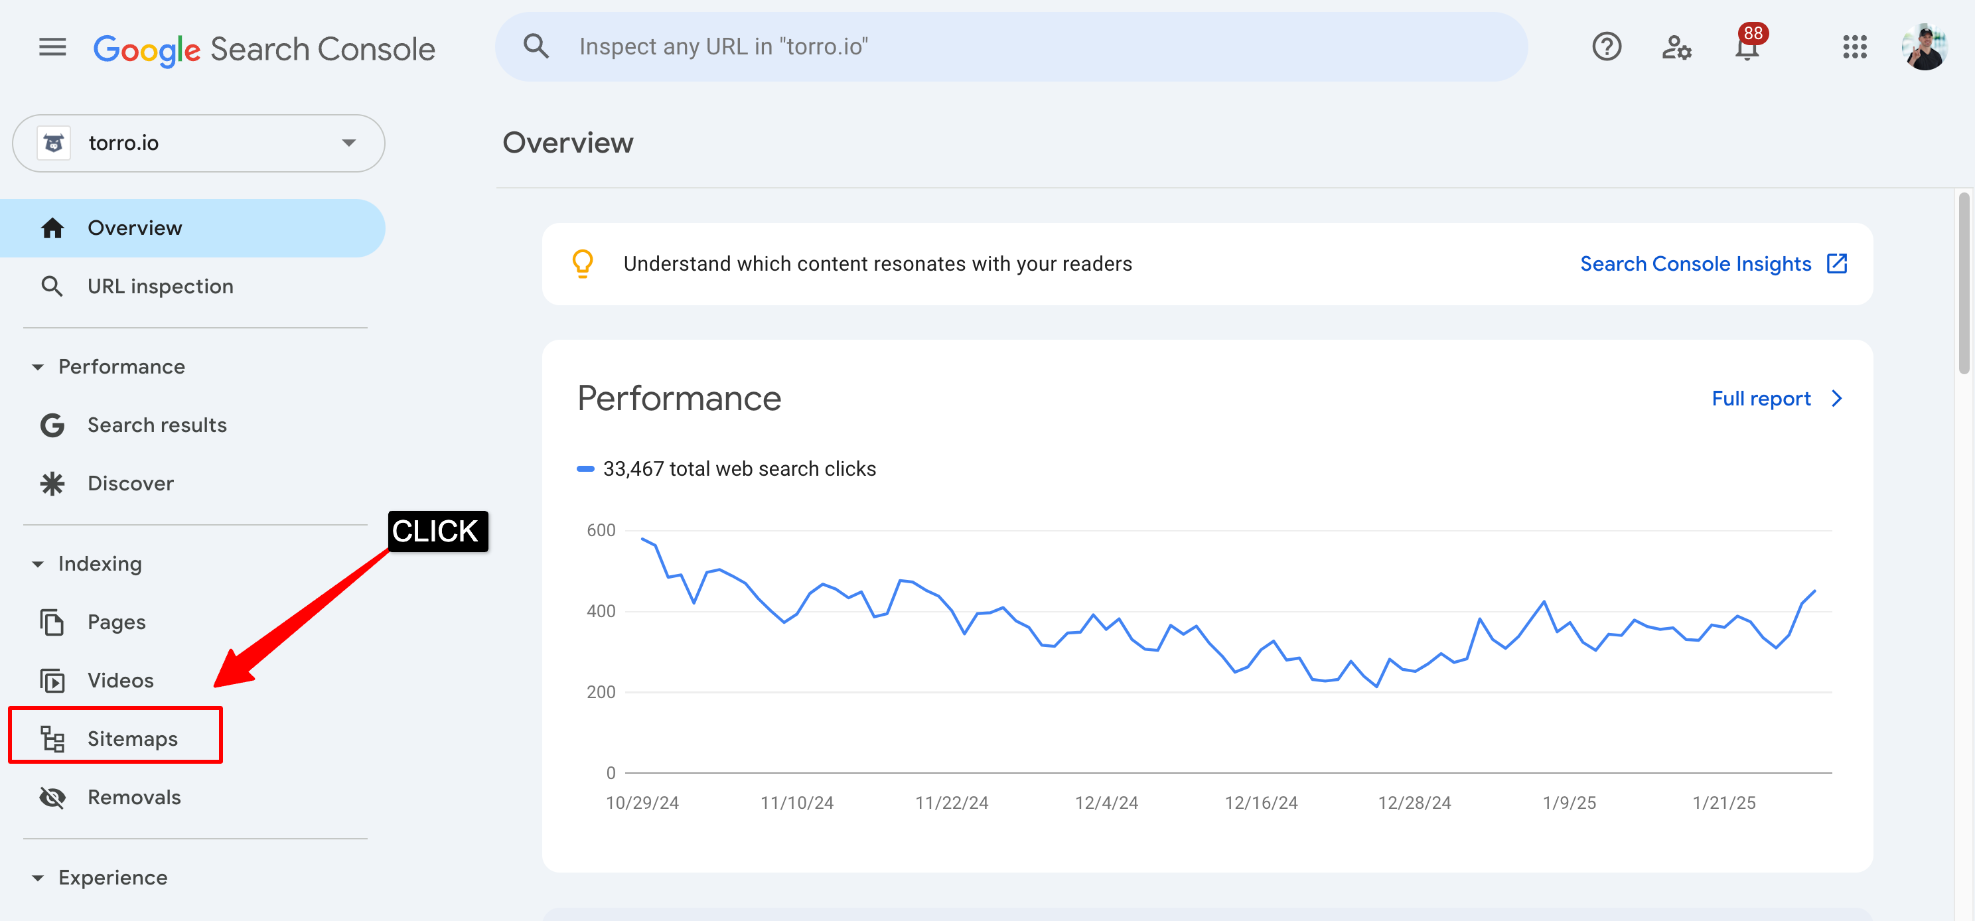
Task: Open Search Console Insights
Action: coord(1697,263)
